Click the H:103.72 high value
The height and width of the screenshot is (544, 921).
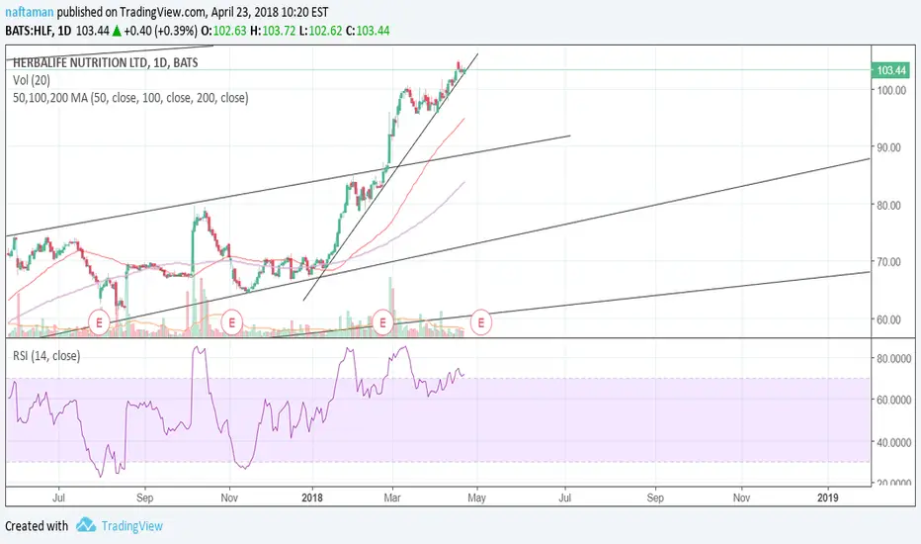pyautogui.click(x=273, y=31)
